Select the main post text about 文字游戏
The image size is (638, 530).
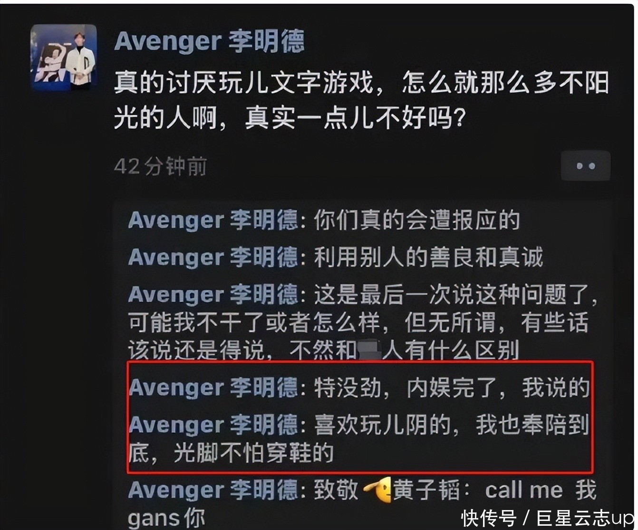pyautogui.click(x=362, y=101)
